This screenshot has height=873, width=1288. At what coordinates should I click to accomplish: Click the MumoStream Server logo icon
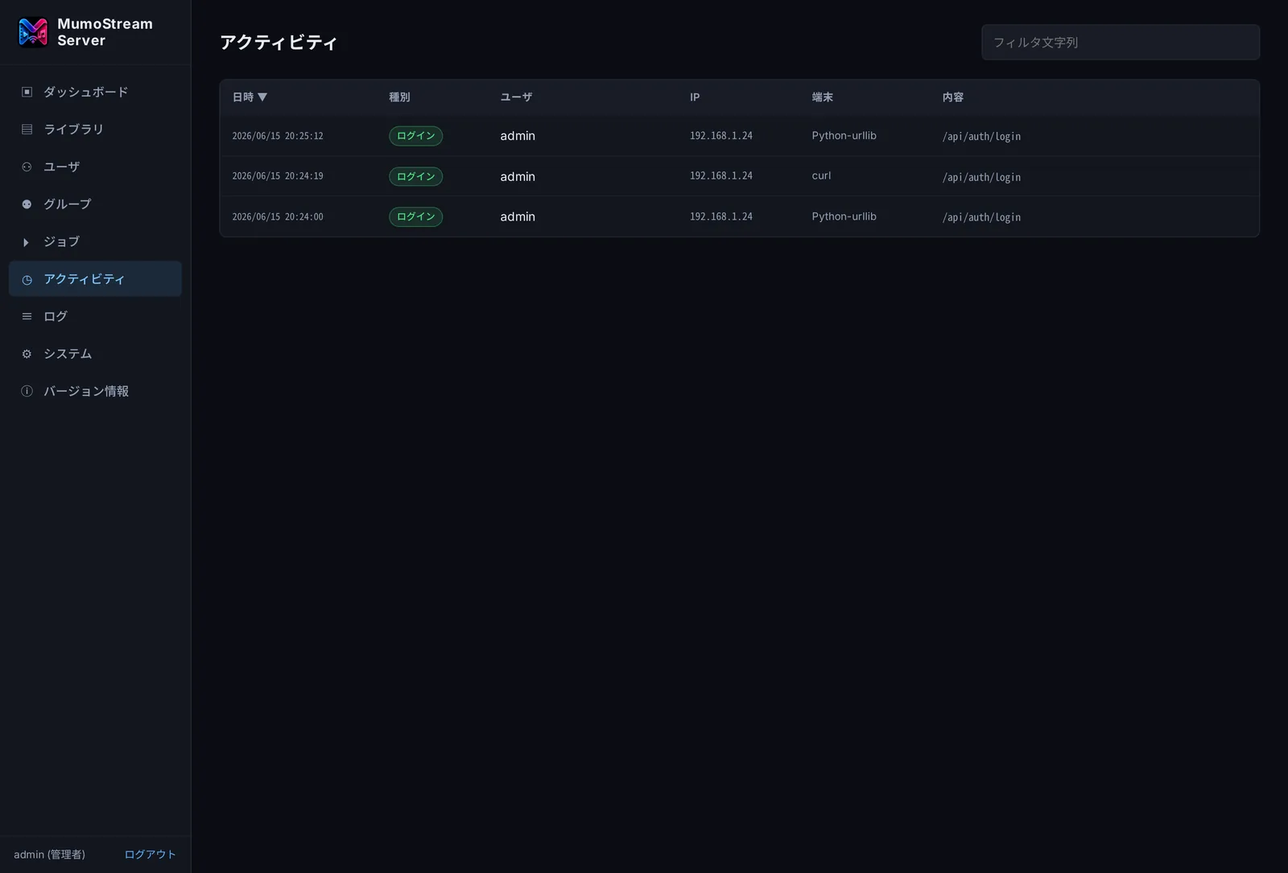pos(33,32)
